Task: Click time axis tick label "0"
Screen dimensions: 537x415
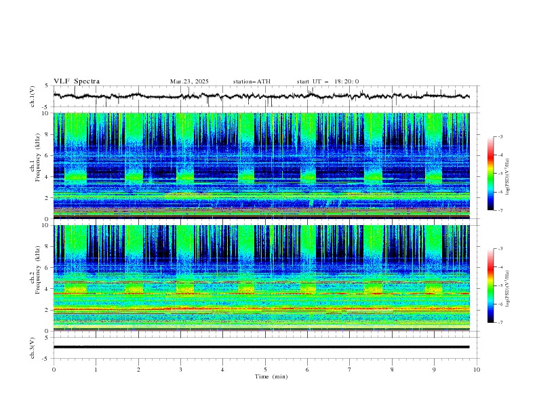Action: (x=54, y=370)
